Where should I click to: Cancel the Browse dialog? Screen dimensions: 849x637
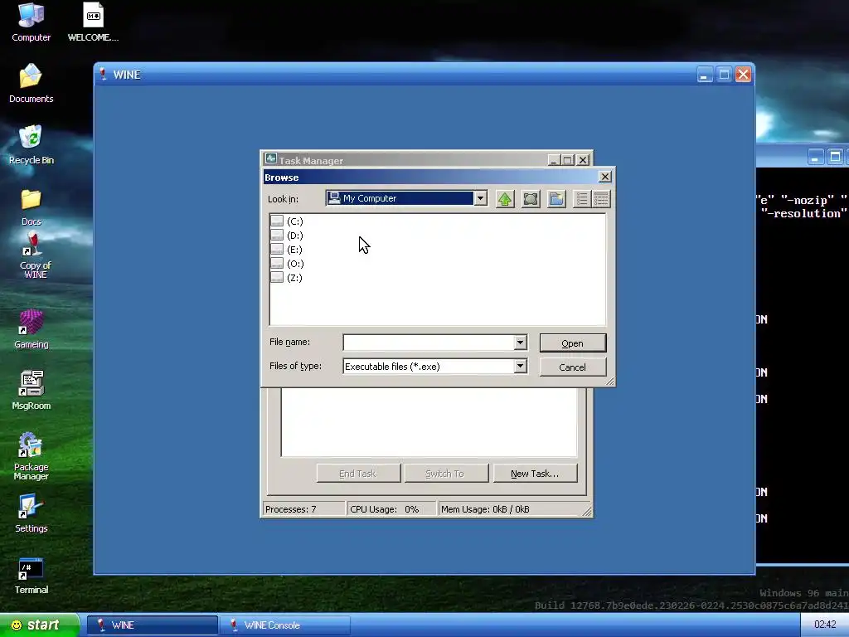[572, 367]
